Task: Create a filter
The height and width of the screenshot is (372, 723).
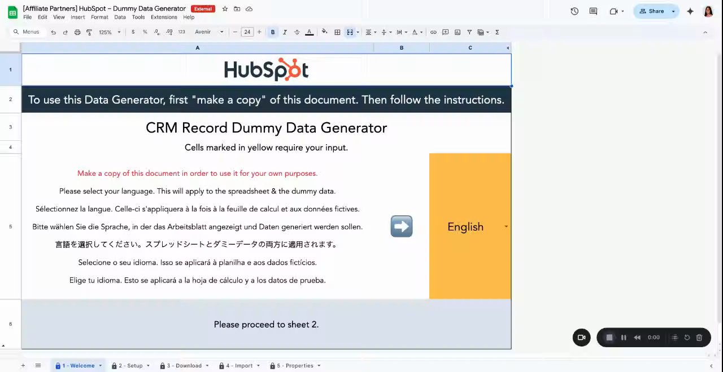Action: (x=469, y=32)
